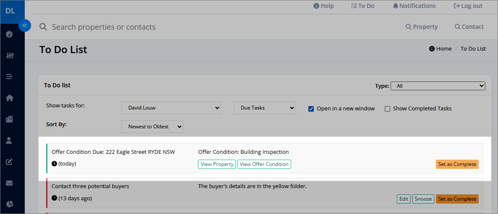Viewport: 498px width, 214px height.
Task: Set Contact three potential buyers as complete
Action: (457, 199)
